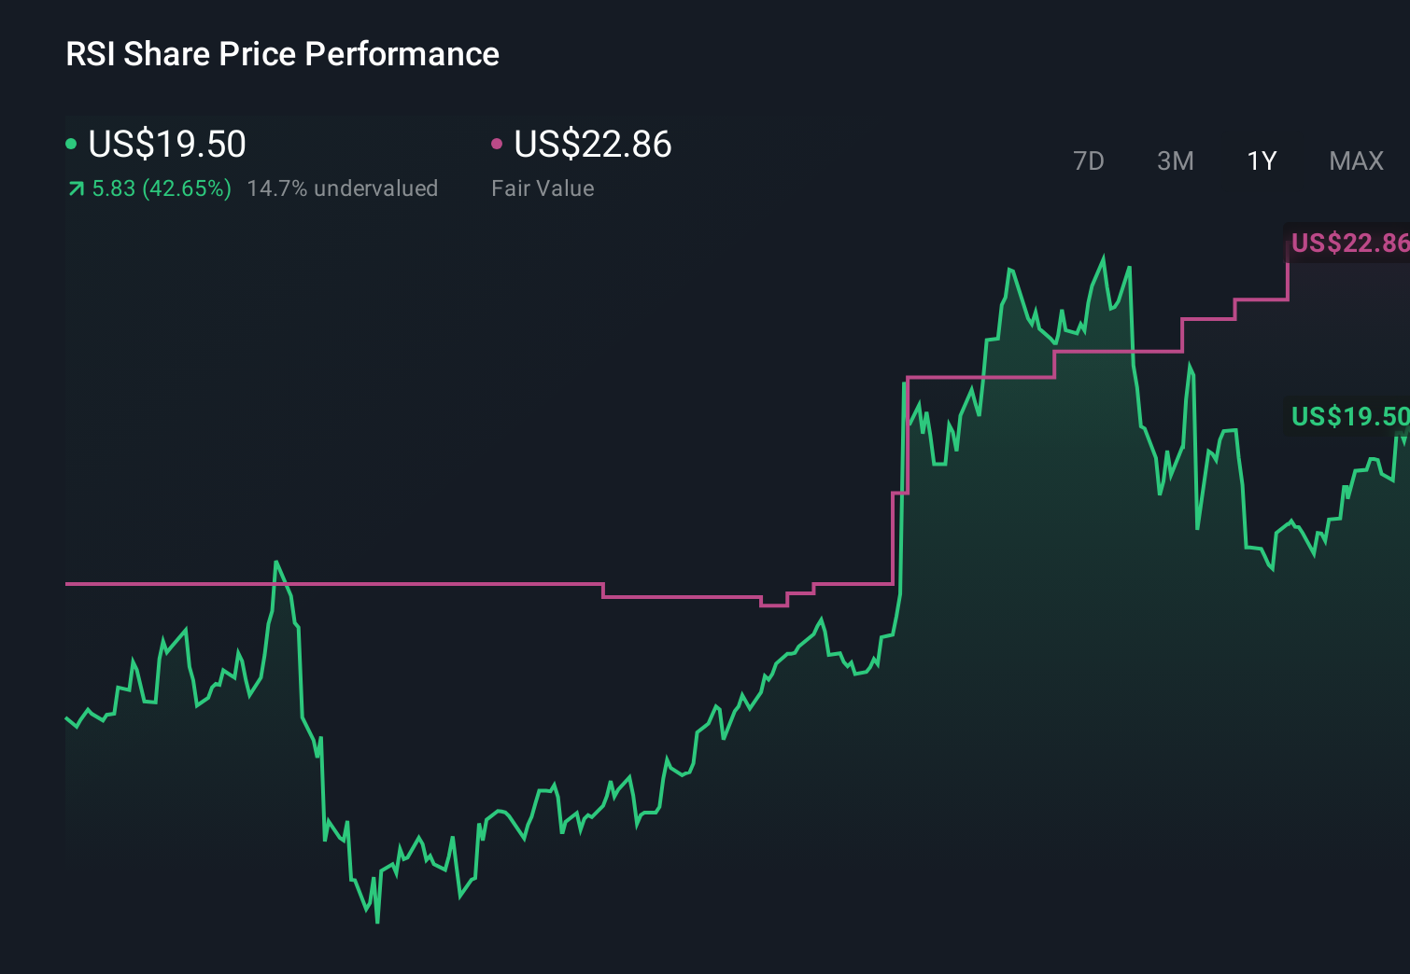Image resolution: width=1410 pixels, height=974 pixels.
Task: Select the 1Y time range
Action: (1261, 160)
